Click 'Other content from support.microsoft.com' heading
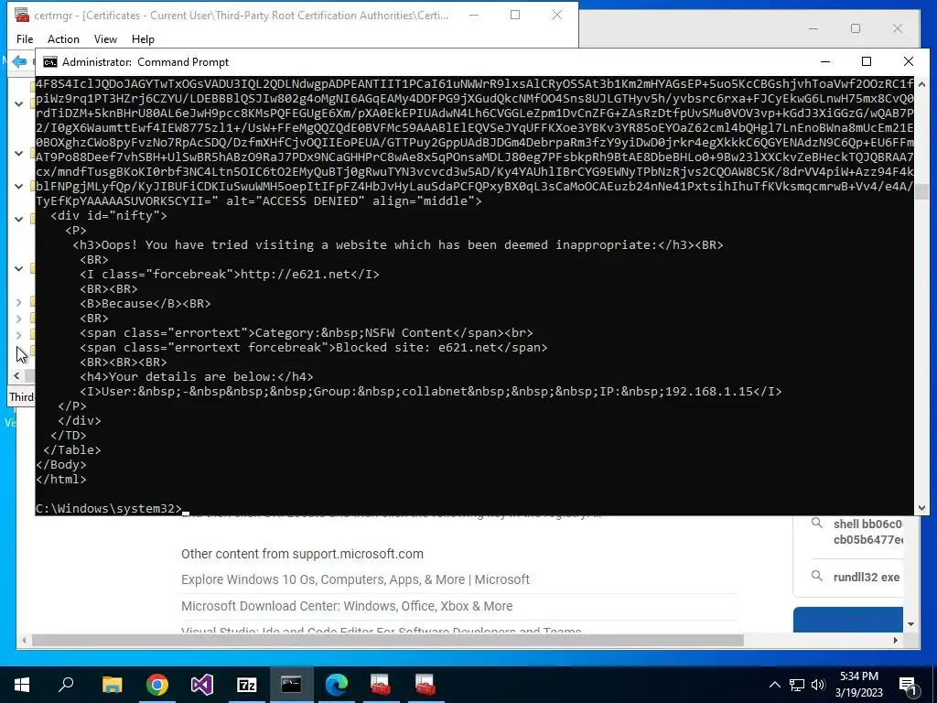 pyautogui.click(x=302, y=554)
